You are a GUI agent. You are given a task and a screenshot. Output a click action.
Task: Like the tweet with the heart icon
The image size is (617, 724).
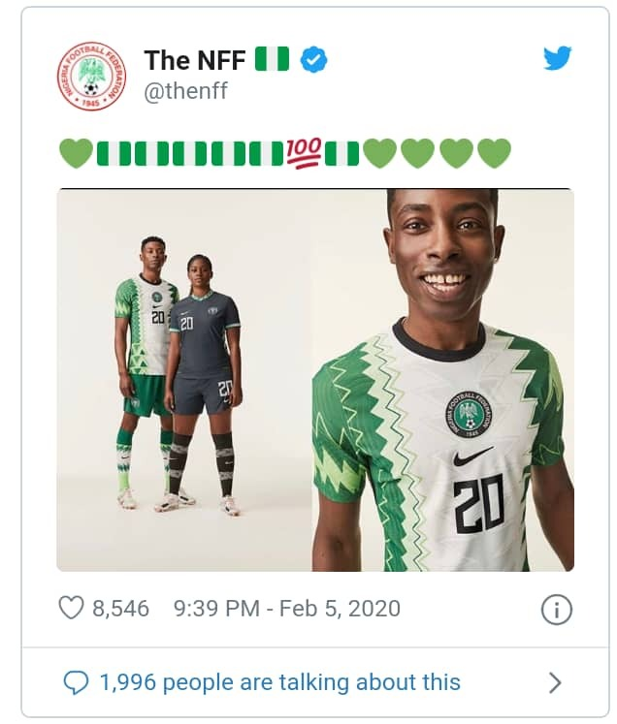(71, 609)
